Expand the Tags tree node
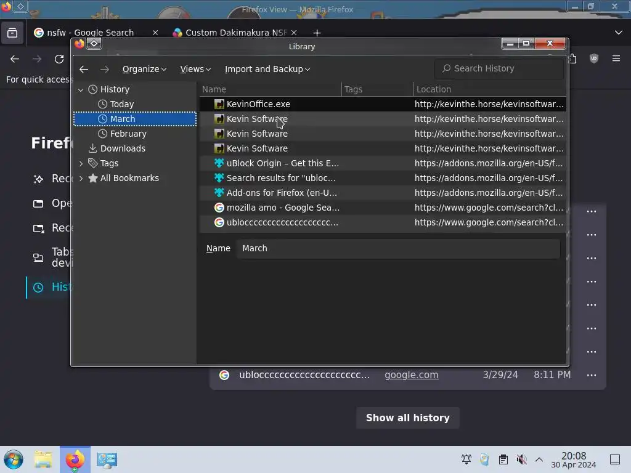 click(81, 164)
